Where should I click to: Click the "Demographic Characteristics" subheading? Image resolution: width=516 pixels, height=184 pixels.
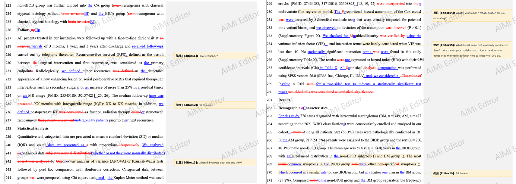click(x=303, y=108)
